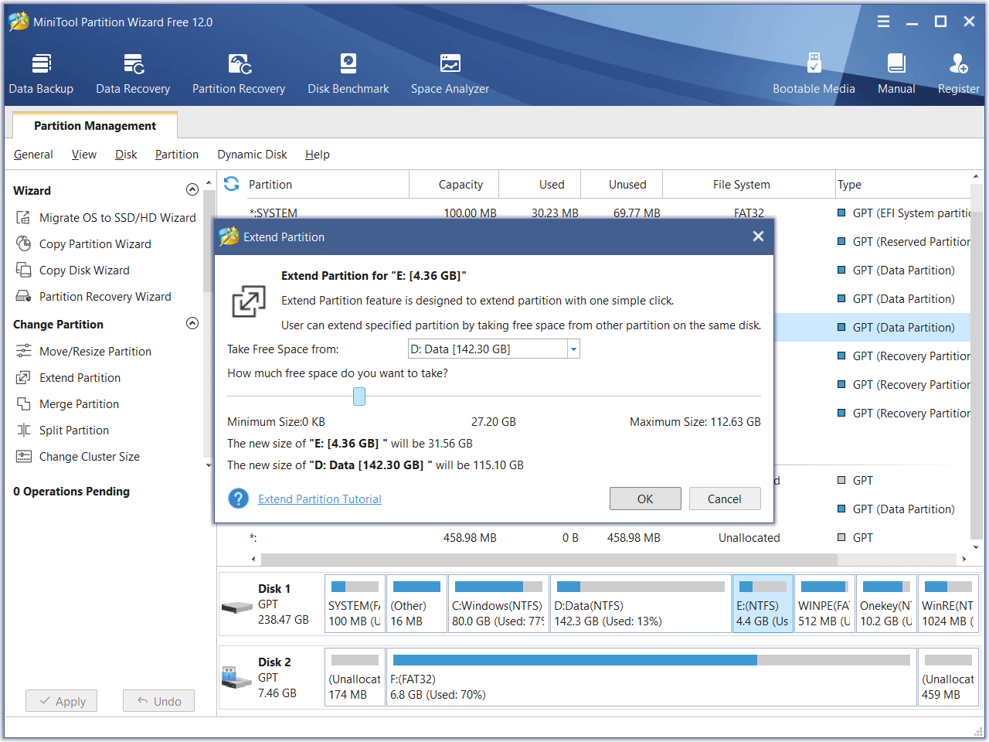Cancel the Extend Partition dialog
The height and width of the screenshot is (742, 989).
[x=725, y=499]
